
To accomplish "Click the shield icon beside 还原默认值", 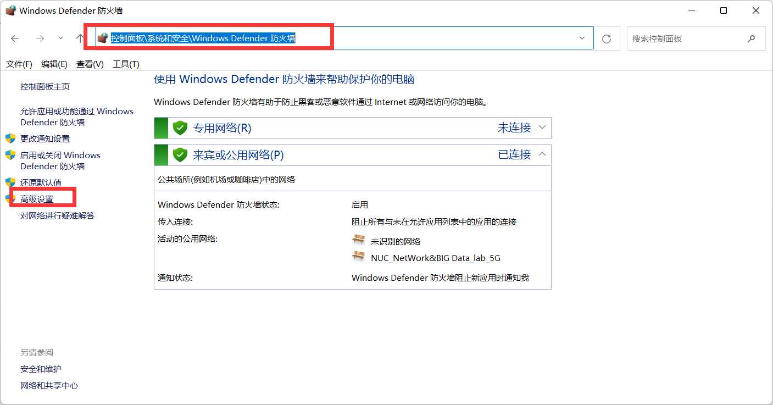I will pos(10,182).
